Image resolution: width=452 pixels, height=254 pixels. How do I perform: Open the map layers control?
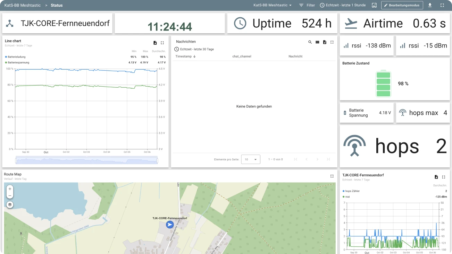click(x=10, y=204)
